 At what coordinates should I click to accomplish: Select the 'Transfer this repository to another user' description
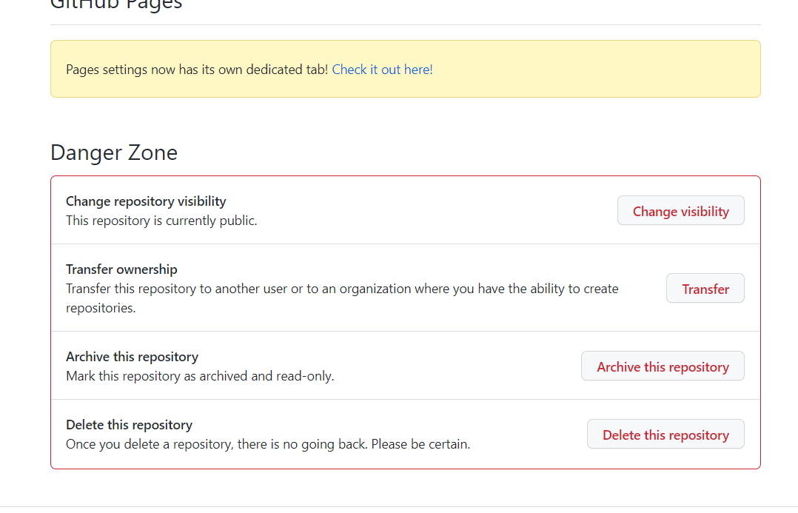point(342,298)
